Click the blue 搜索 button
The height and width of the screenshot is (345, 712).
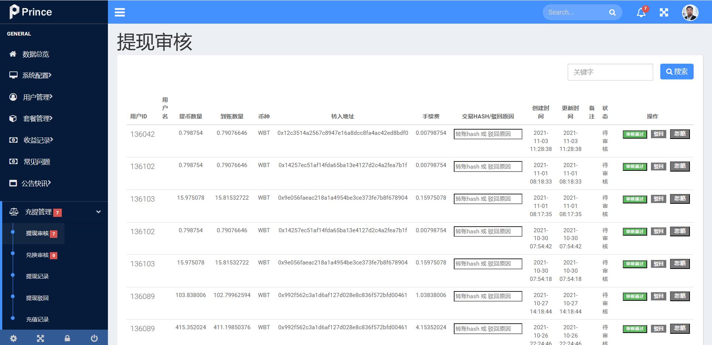(676, 72)
